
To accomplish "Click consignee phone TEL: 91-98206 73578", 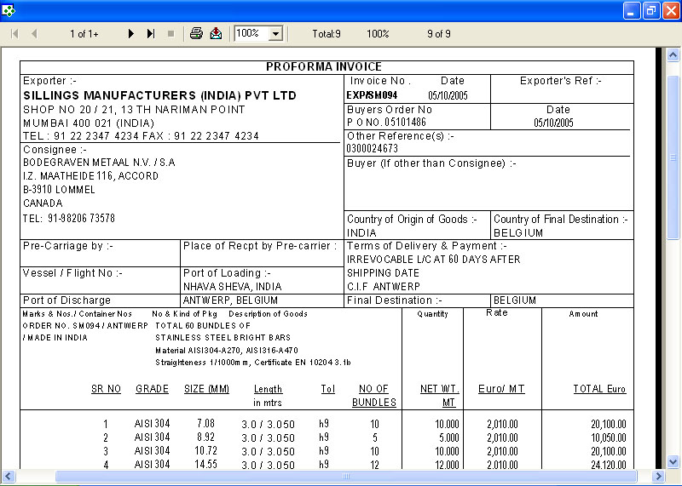I will pyautogui.click(x=69, y=218).
